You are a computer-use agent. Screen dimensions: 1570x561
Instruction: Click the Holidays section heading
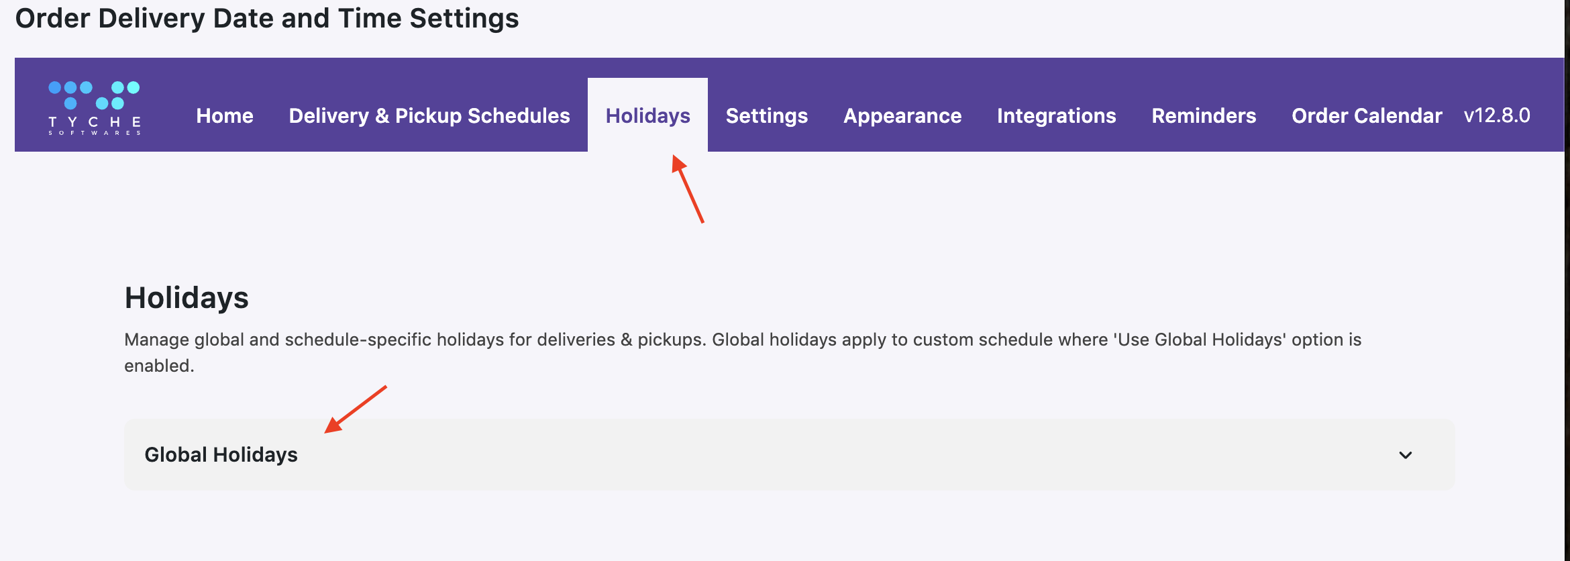(187, 298)
